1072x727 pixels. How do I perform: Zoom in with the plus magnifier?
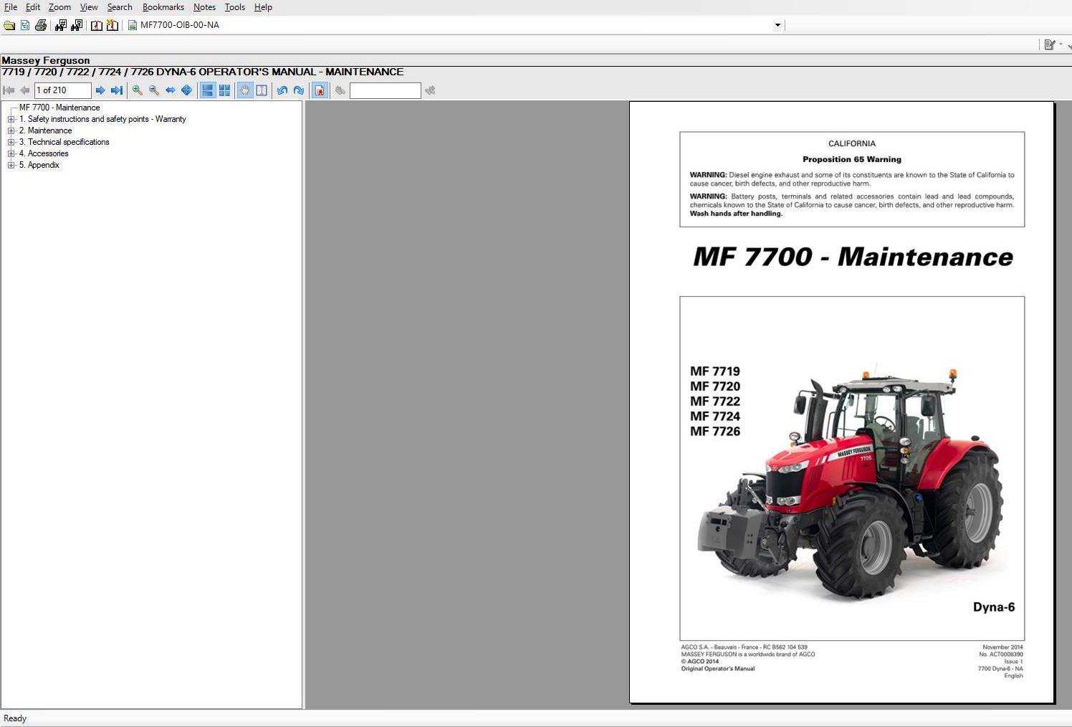138,90
